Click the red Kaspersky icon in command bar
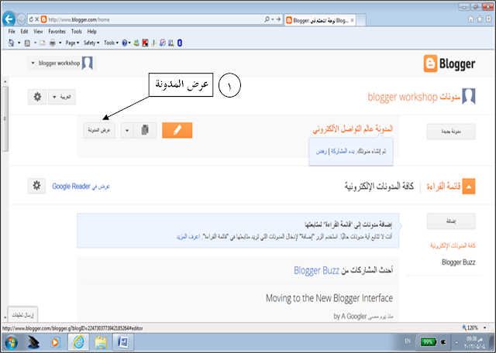 (145, 43)
